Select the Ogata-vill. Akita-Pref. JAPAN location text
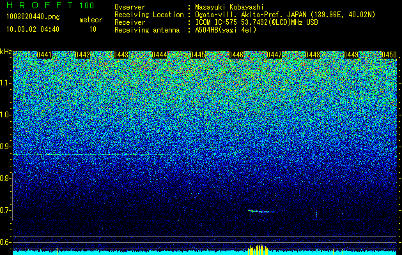Image resolution: width=402 pixels, height=255 pixels. click(x=285, y=15)
